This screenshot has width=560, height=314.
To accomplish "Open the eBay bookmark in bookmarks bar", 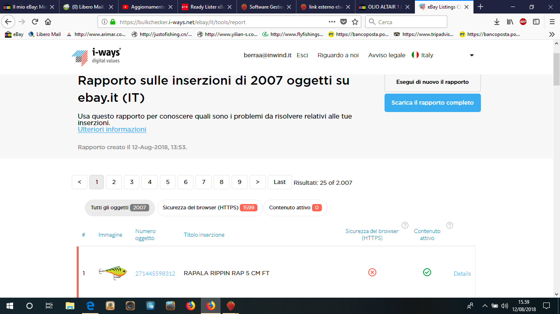I will pyautogui.click(x=14, y=34).
